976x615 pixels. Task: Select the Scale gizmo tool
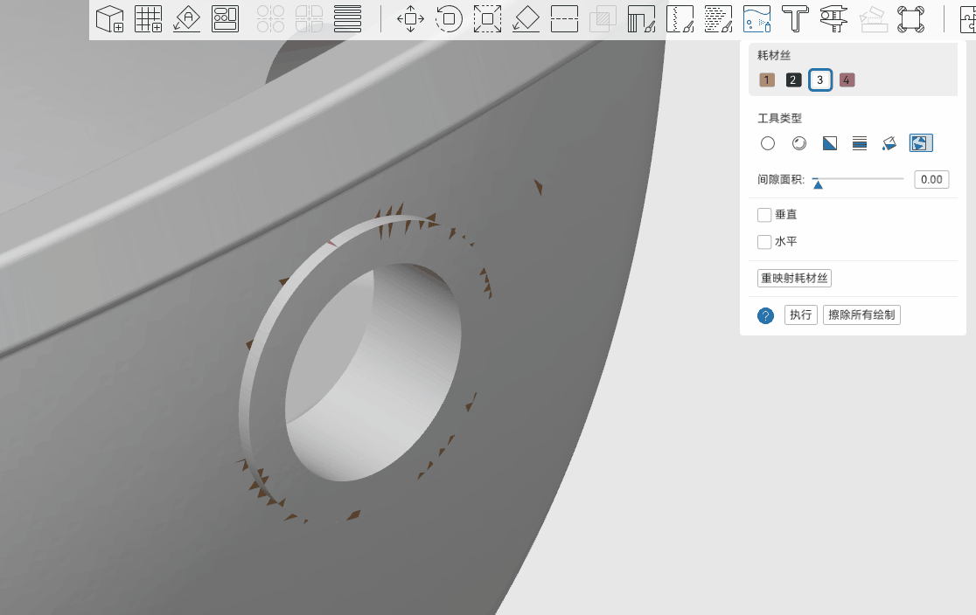point(487,18)
